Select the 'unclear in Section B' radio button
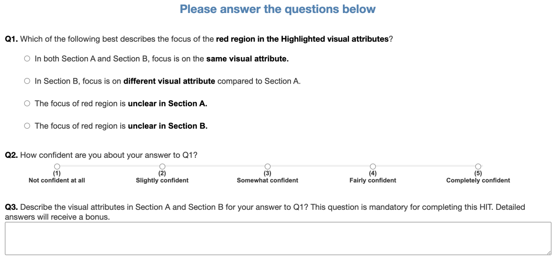The image size is (555, 260). click(x=27, y=126)
